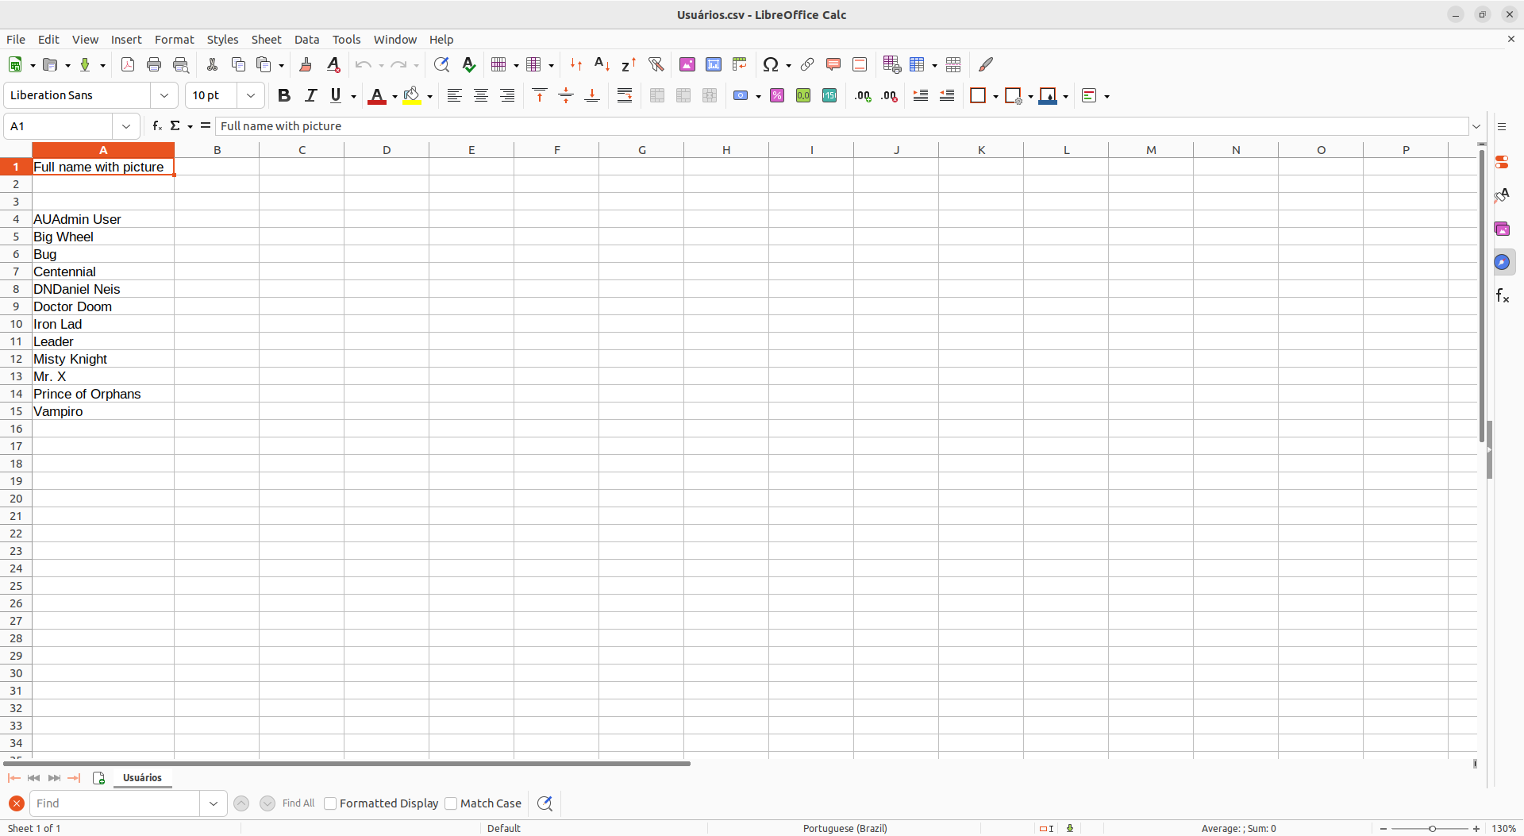Image resolution: width=1524 pixels, height=836 pixels.
Task: Open the sidebar Functions panel
Action: click(1503, 295)
